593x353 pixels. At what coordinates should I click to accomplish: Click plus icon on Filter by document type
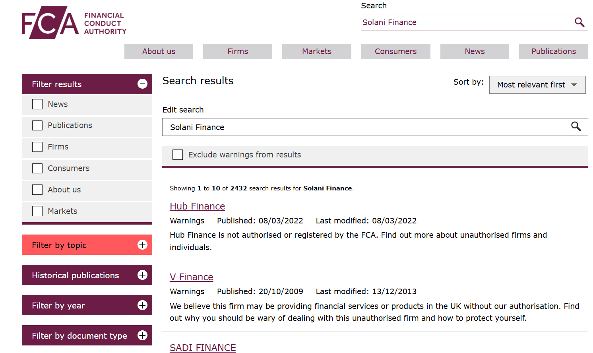(142, 336)
